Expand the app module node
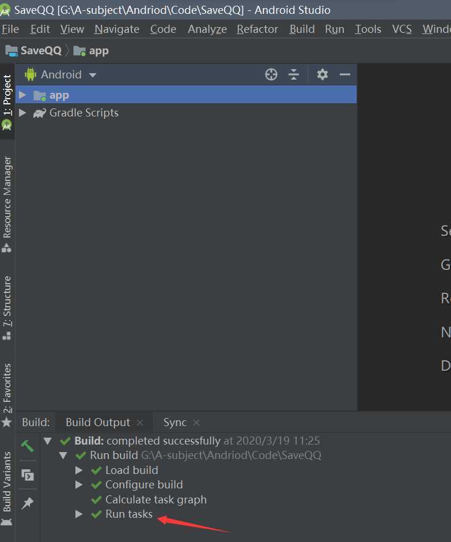Viewport: 451px width, 542px height. 22,95
